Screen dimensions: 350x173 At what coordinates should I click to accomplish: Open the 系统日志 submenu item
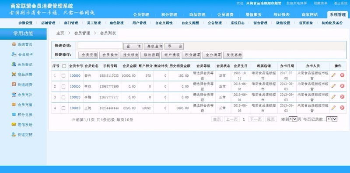[x=238, y=23]
